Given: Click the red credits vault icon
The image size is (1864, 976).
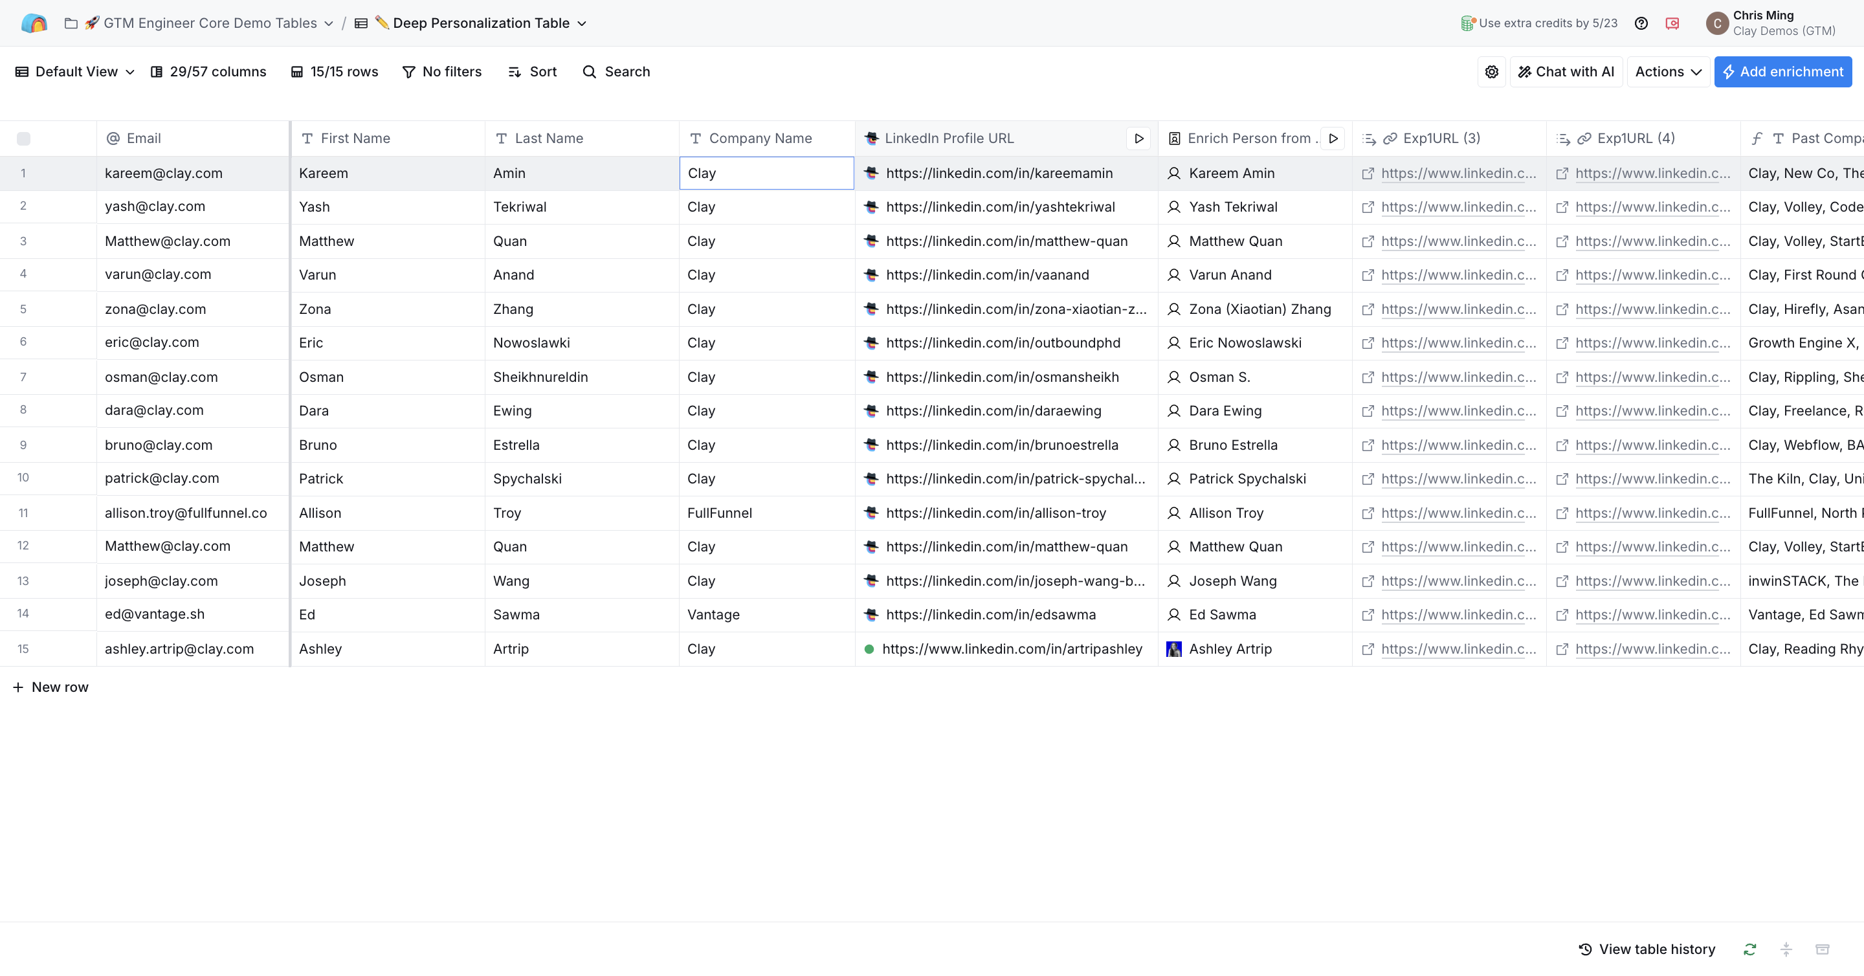Looking at the screenshot, I should [1672, 23].
